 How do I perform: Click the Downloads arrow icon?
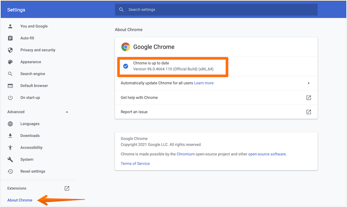pyautogui.click(x=10, y=136)
